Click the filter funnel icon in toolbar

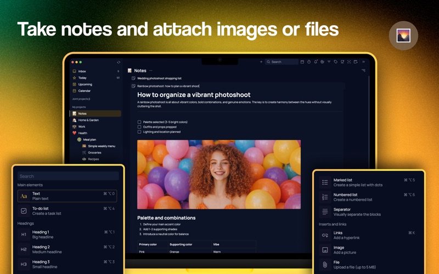[329, 62]
